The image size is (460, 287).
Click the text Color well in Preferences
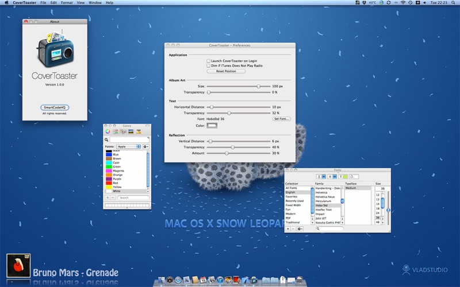(x=212, y=126)
